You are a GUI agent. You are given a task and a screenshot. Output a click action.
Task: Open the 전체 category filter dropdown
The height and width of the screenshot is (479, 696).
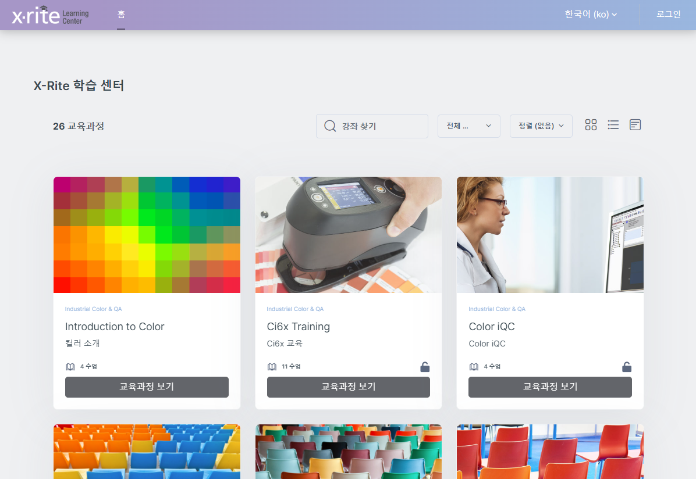point(468,126)
